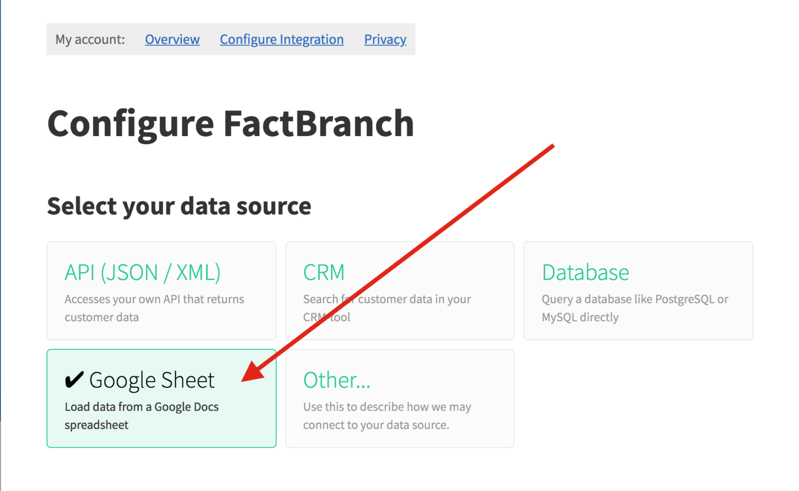The height and width of the screenshot is (491, 799).
Task: Click the checkmark icon on Google Sheet card
Action: [x=73, y=379]
